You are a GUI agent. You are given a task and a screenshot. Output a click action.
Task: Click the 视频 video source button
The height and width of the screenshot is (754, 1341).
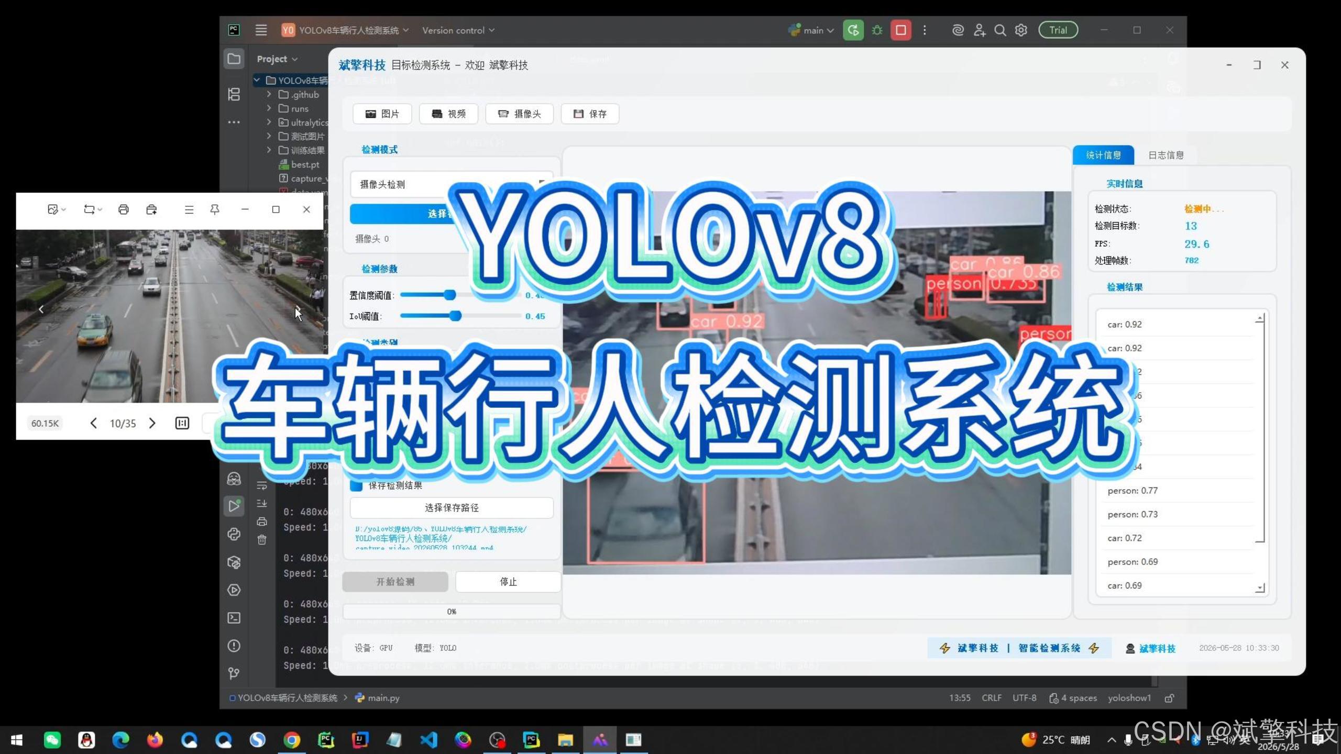click(448, 114)
